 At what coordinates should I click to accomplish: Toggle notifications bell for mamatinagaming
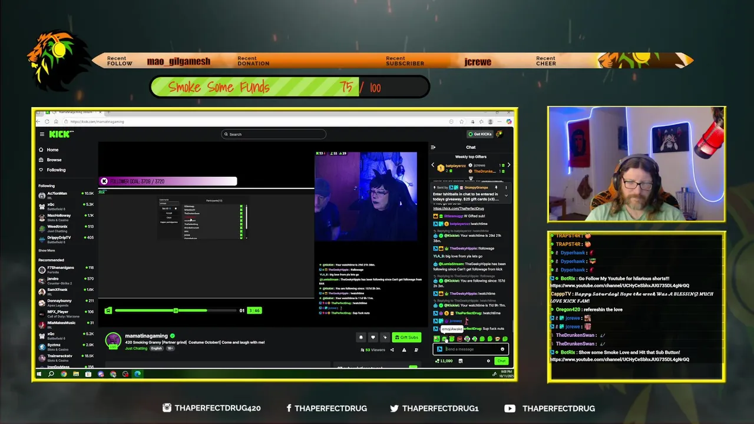coord(361,337)
